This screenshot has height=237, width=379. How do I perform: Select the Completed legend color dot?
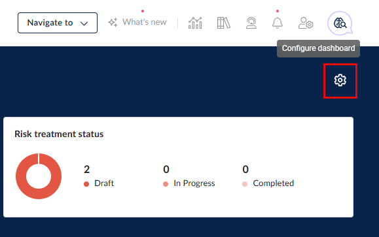[x=245, y=184]
